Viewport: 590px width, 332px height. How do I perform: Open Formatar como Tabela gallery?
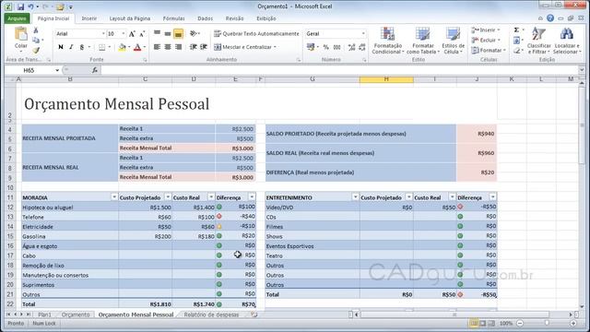[x=422, y=41]
